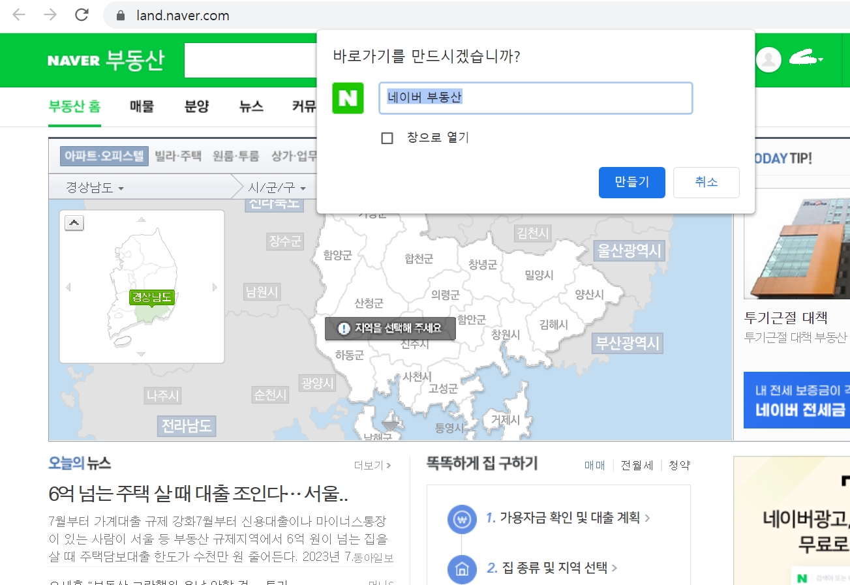Select 사천시 on the map
Image resolution: width=850 pixels, height=585 pixels.
pyautogui.click(x=417, y=376)
